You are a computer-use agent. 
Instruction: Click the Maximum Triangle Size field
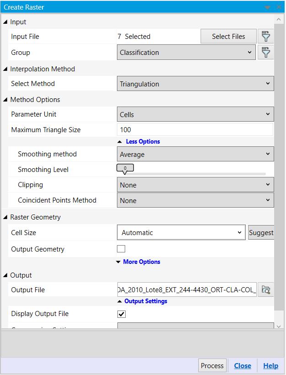195,130
